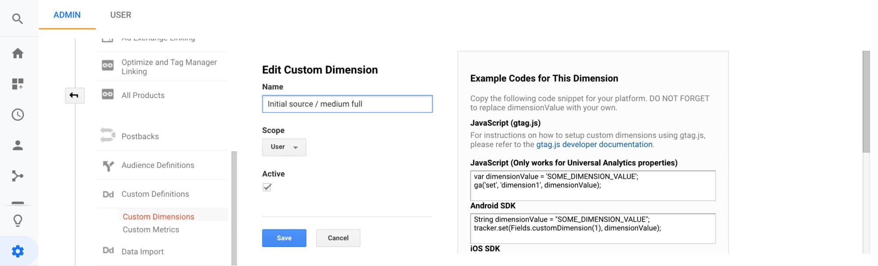Image resolution: width=878 pixels, height=266 pixels.
Task: Open the search magnifier icon in sidebar
Action: 18,18
